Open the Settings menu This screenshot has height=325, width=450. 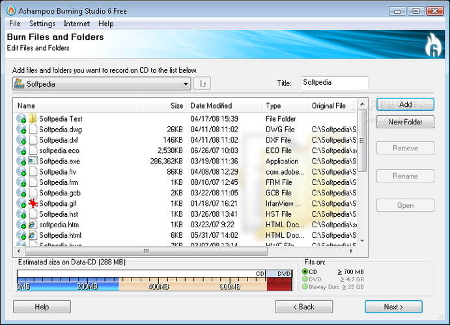point(42,23)
